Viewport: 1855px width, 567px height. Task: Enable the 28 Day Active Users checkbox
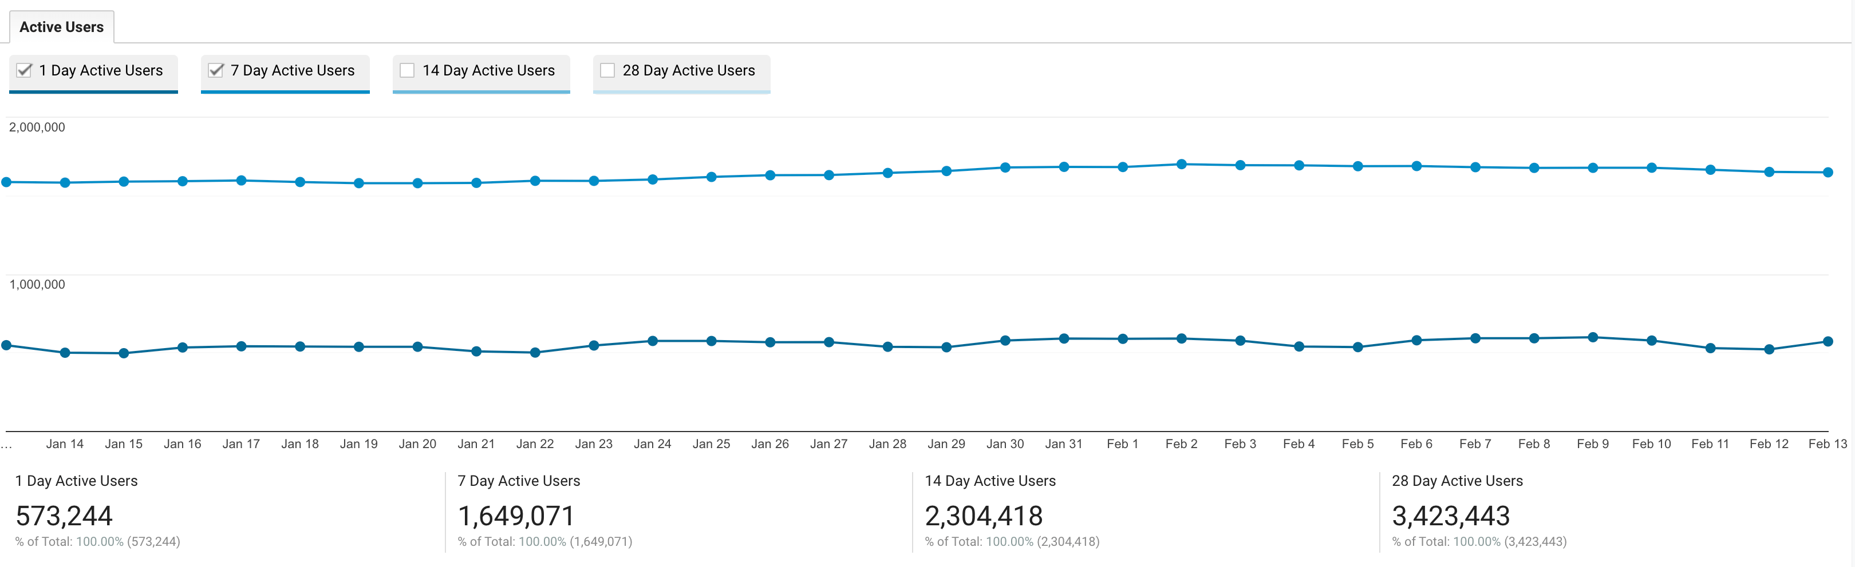[607, 70]
